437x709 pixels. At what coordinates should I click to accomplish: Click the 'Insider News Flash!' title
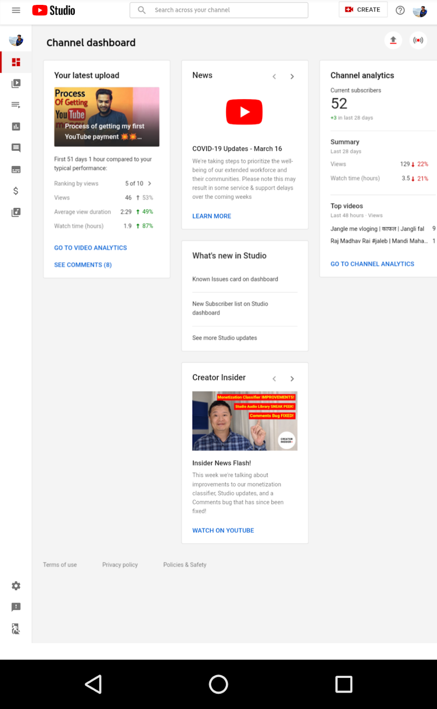click(221, 463)
